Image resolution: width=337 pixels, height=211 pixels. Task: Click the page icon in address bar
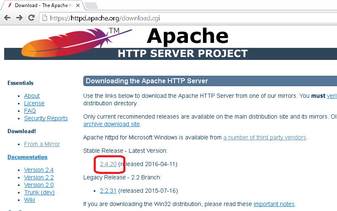[44, 18]
